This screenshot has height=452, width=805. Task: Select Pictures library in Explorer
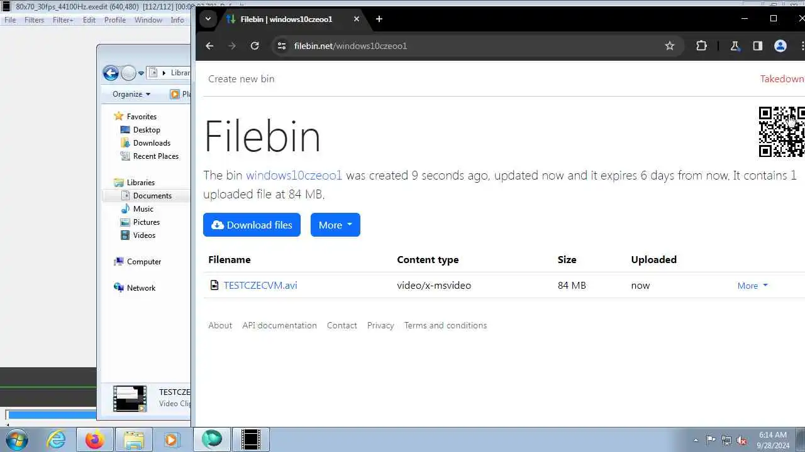click(x=146, y=222)
